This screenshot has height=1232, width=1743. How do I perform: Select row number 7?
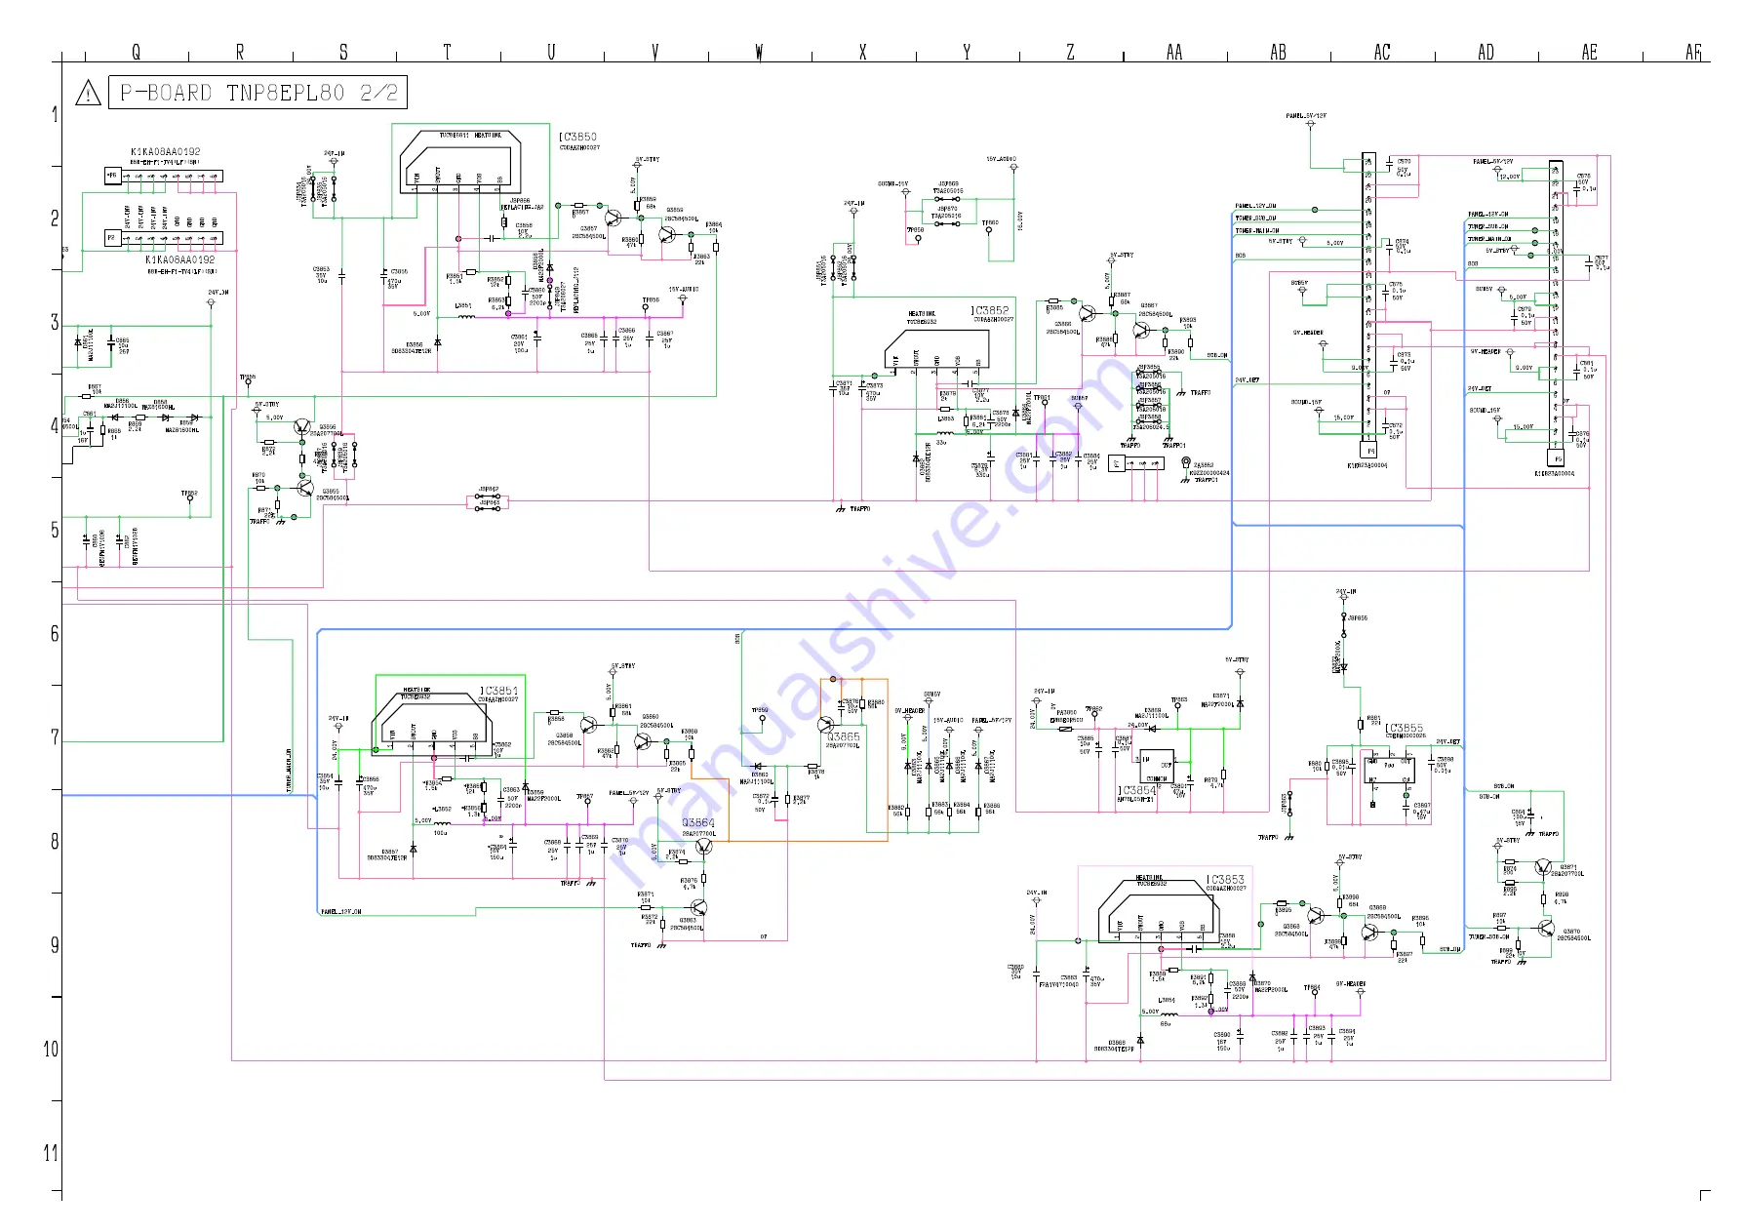click(55, 736)
